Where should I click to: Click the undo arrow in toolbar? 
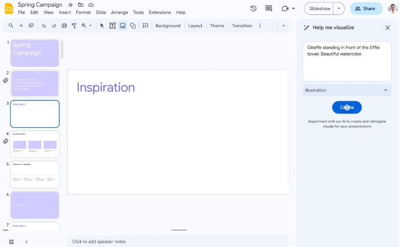pos(44,26)
